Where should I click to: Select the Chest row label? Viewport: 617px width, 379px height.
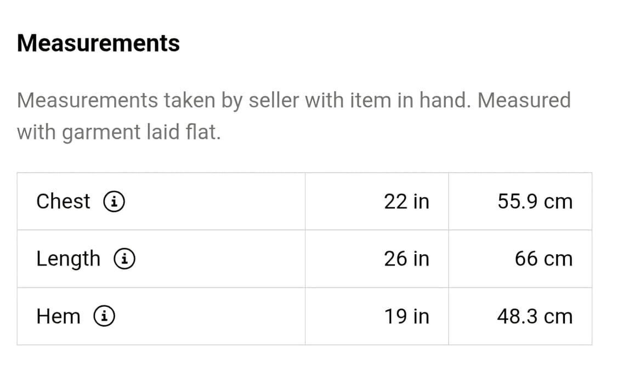[63, 202]
